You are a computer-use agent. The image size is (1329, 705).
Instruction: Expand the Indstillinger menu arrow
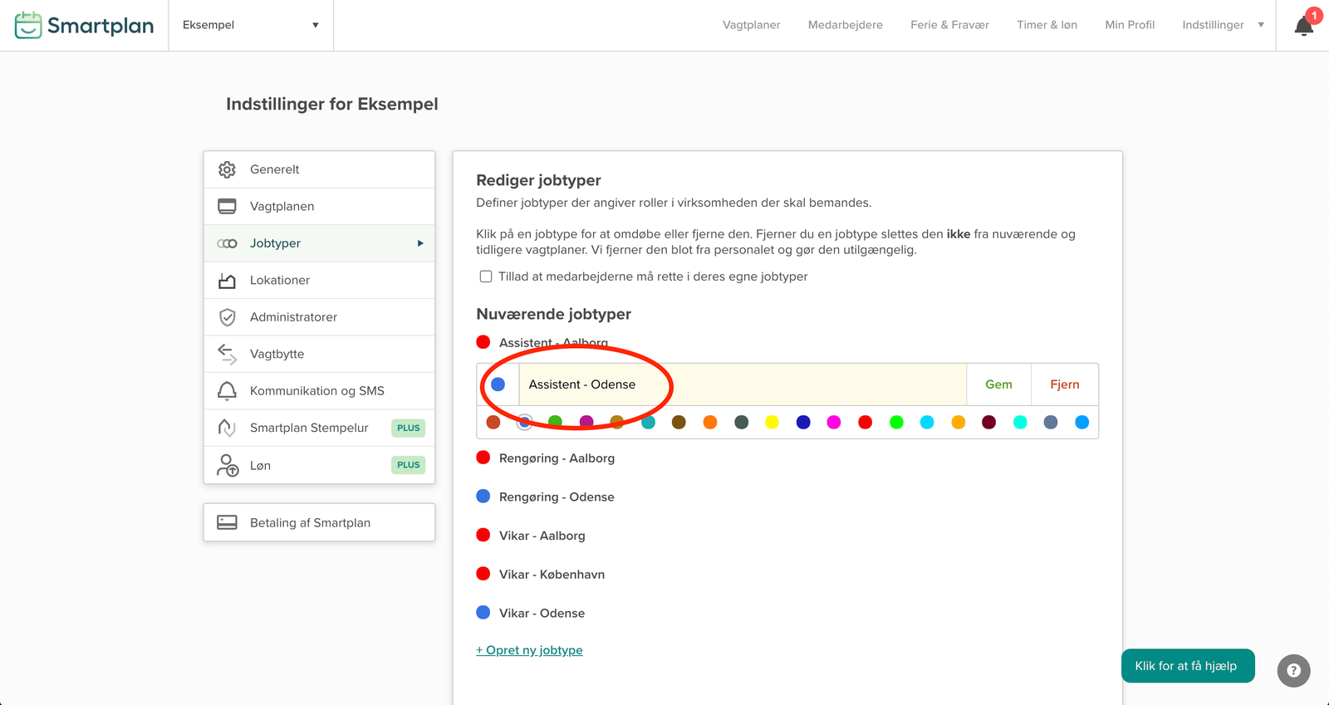(1261, 25)
